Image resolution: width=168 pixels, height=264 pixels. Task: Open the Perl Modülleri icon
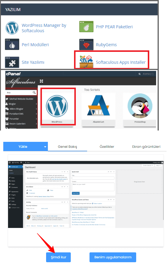(12, 44)
